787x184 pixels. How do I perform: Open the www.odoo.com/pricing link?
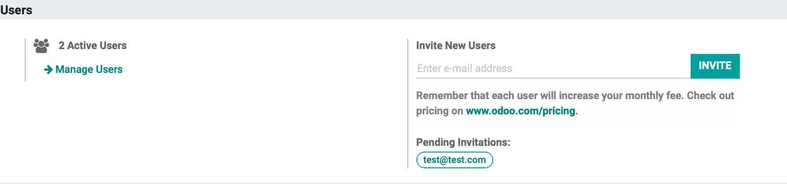pos(520,111)
